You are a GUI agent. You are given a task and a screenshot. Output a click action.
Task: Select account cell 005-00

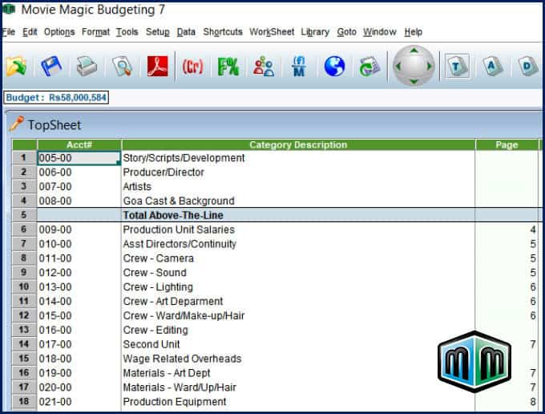(79, 158)
